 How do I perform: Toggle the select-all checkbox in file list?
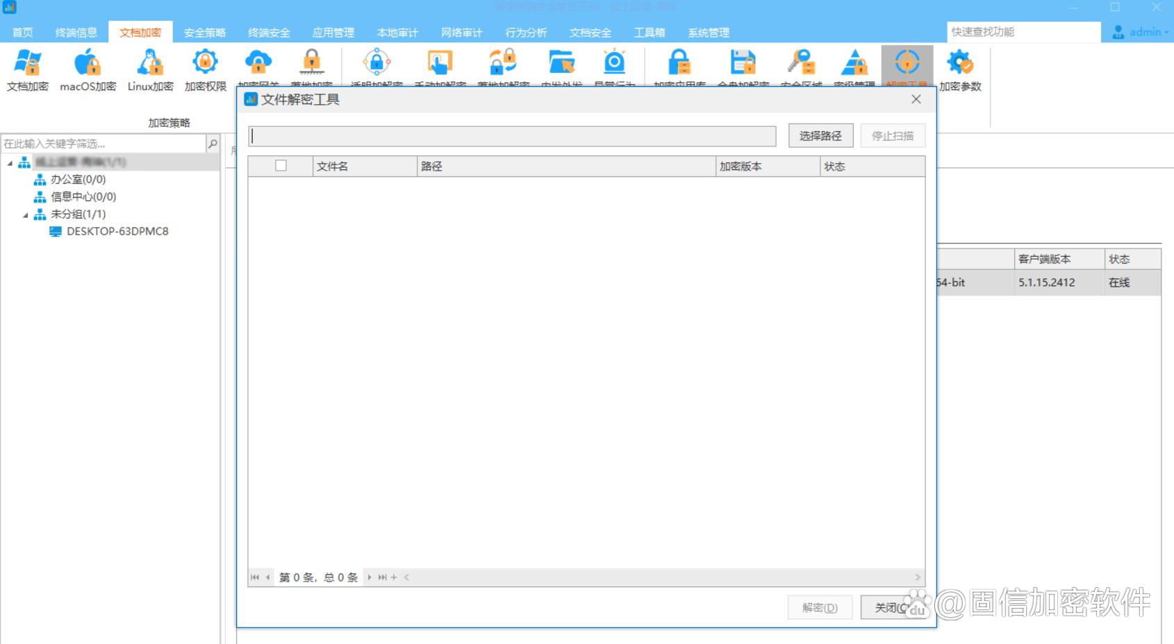point(281,166)
